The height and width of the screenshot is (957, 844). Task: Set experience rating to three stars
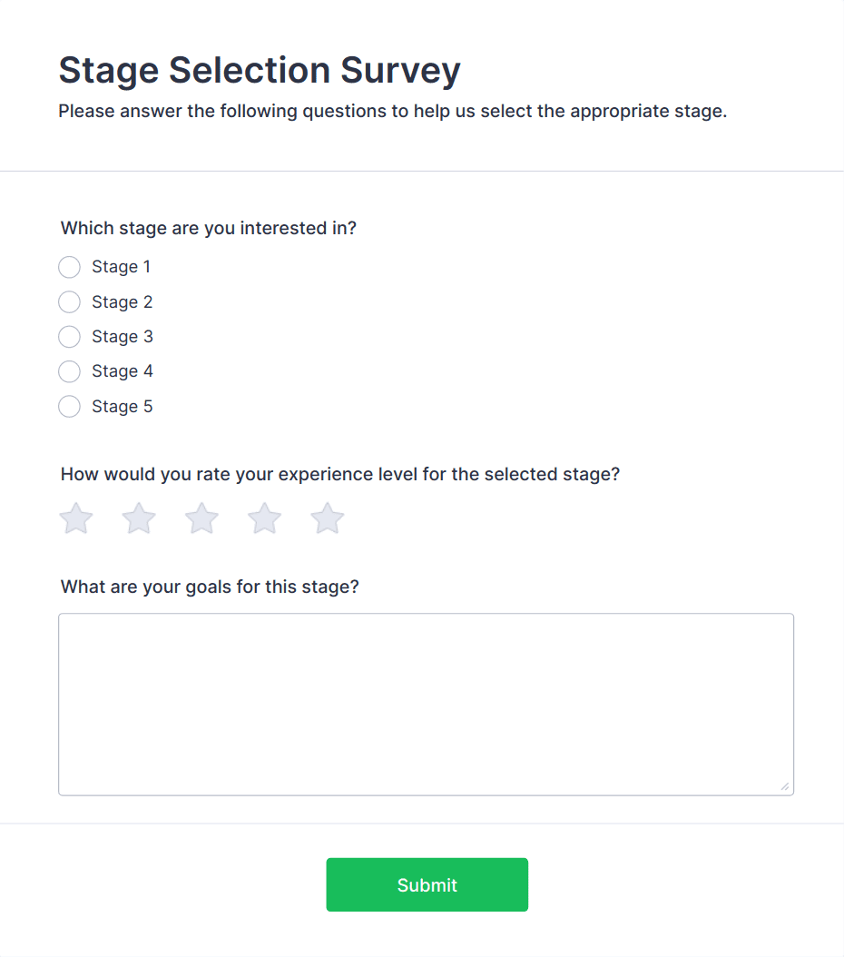201,519
